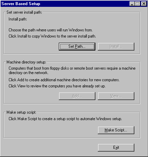Click the Make setup script heading
This screenshot has width=148, height=157.
coord(21,112)
